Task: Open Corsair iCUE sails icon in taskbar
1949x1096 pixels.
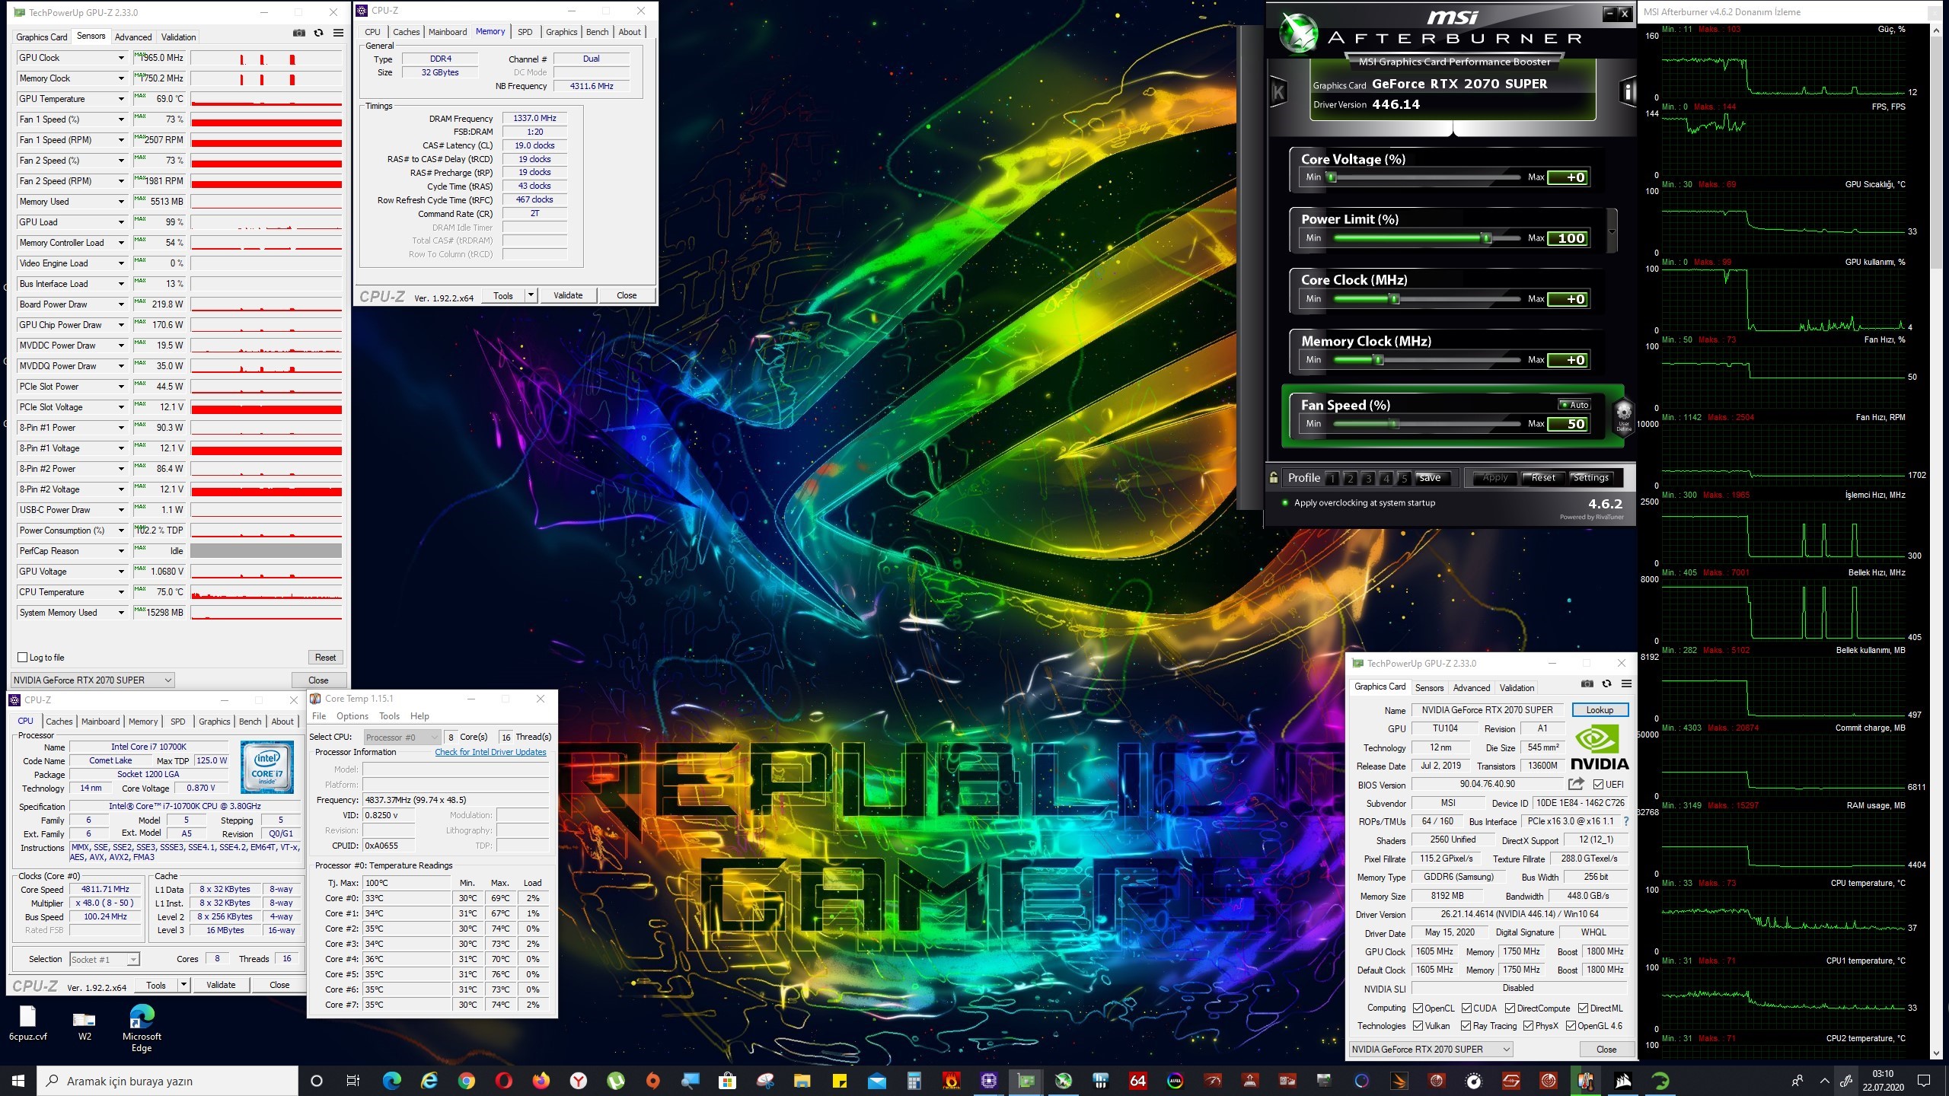Action: coord(1623,1081)
